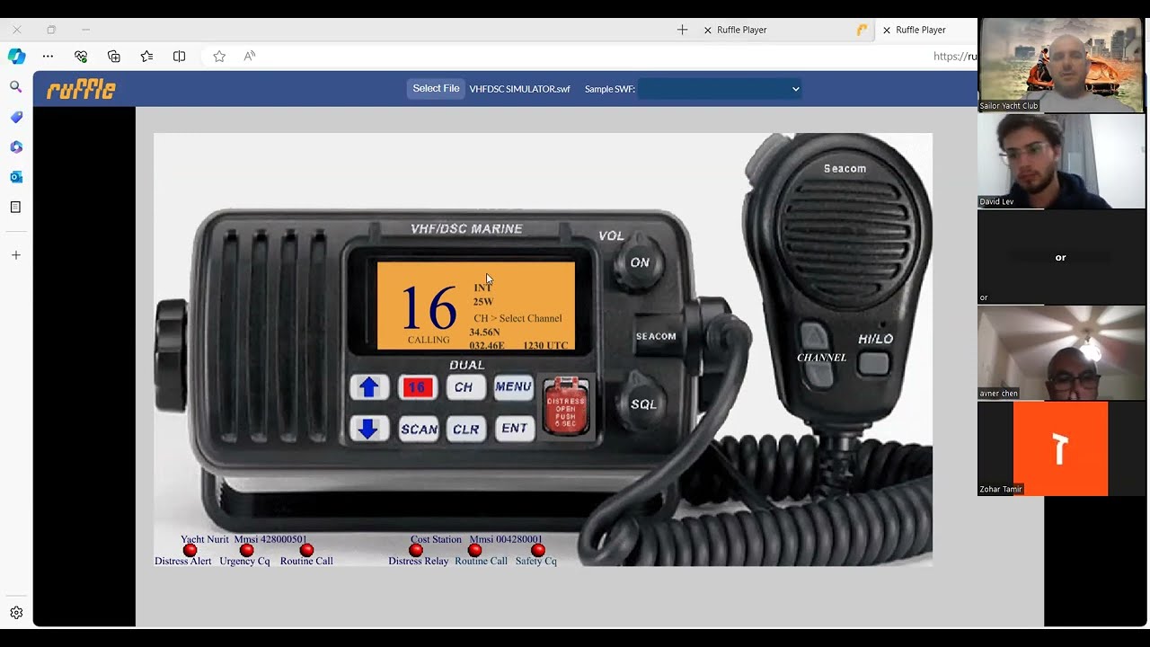Tap the blue down arrow key on the radio
1150x647 pixels.
click(x=368, y=429)
